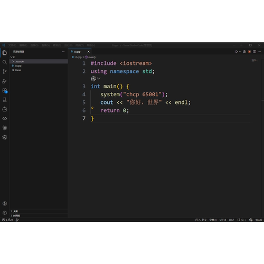Click the Run code play button
This screenshot has height=264, width=264.
click(237, 52)
